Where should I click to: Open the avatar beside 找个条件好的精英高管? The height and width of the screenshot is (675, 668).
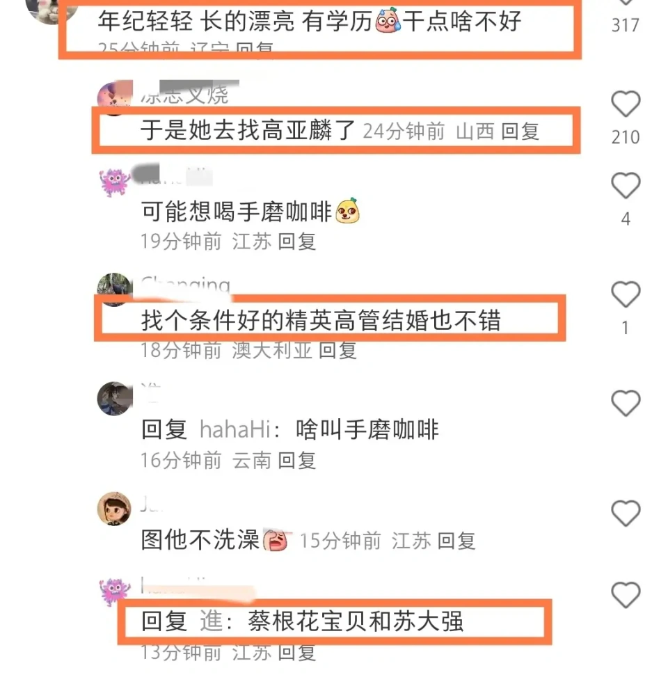pyautogui.click(x=114, y=289)
